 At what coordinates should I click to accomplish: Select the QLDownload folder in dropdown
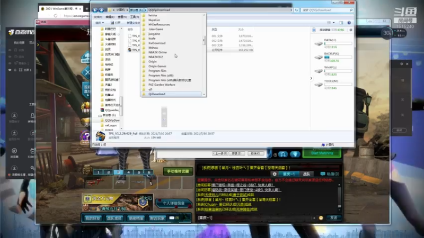tap(171, 94)
